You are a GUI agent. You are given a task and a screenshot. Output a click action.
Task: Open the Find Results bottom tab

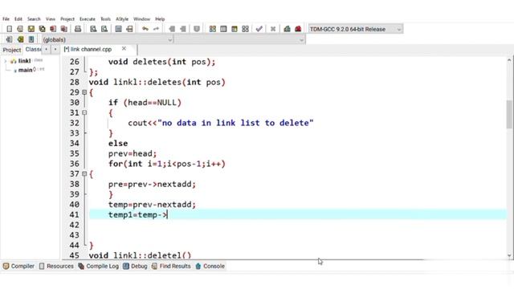coord(171,266)
